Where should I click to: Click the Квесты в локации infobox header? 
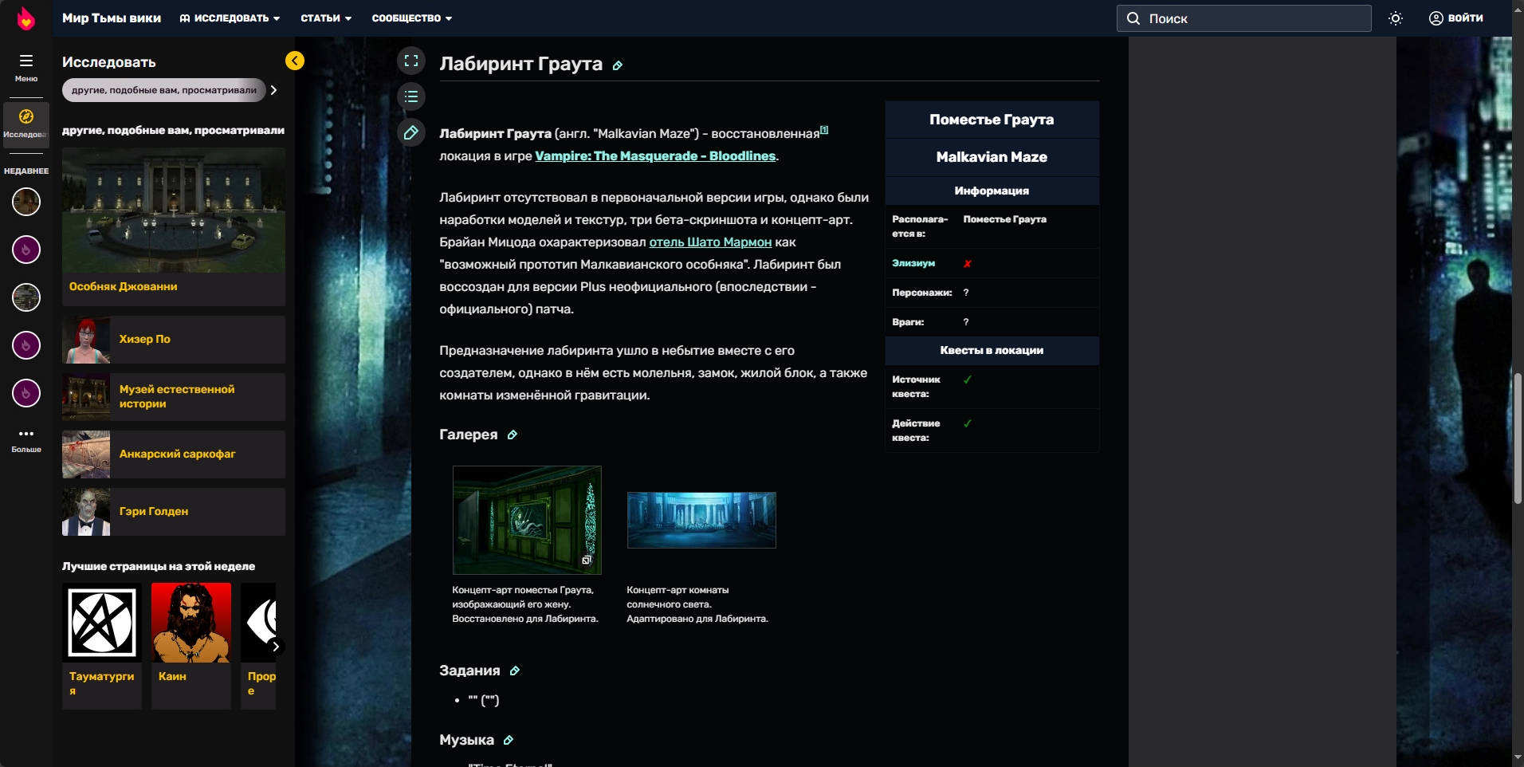pos(992,351)
